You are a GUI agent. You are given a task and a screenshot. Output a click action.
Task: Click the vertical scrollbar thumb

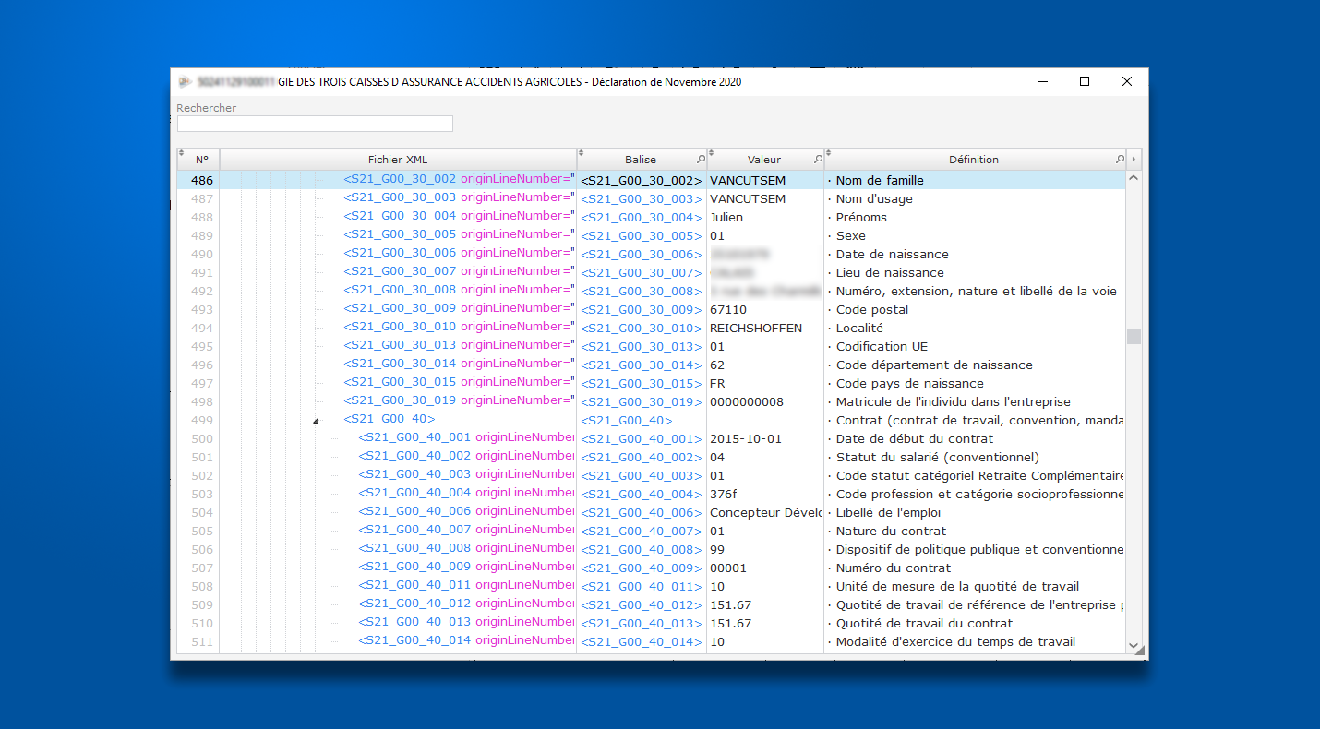click(1134, 337)
